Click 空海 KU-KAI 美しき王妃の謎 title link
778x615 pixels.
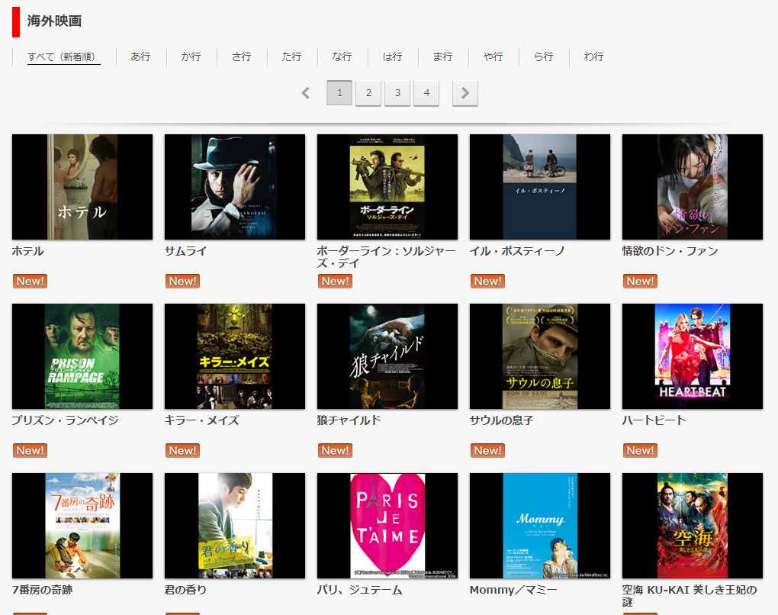690,596
